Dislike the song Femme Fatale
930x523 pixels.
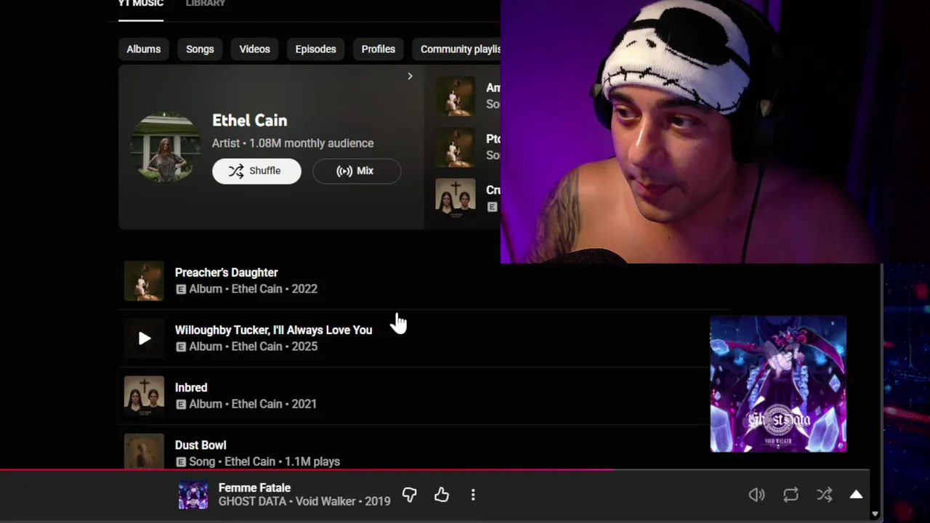click(410, 495)
